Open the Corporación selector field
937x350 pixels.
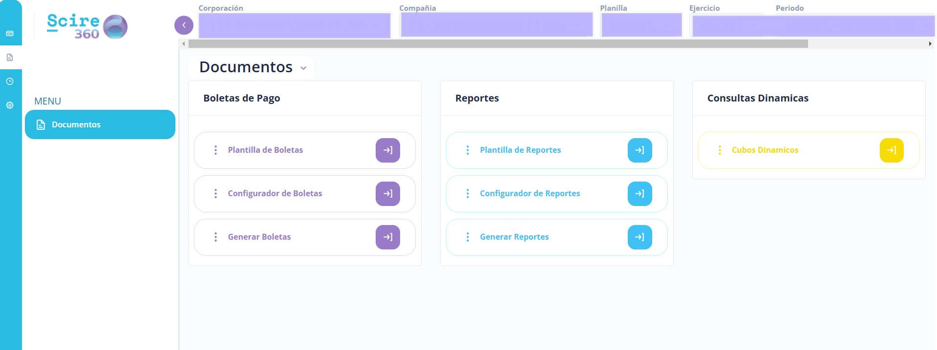pyautogui.click(x=294, y=25)
